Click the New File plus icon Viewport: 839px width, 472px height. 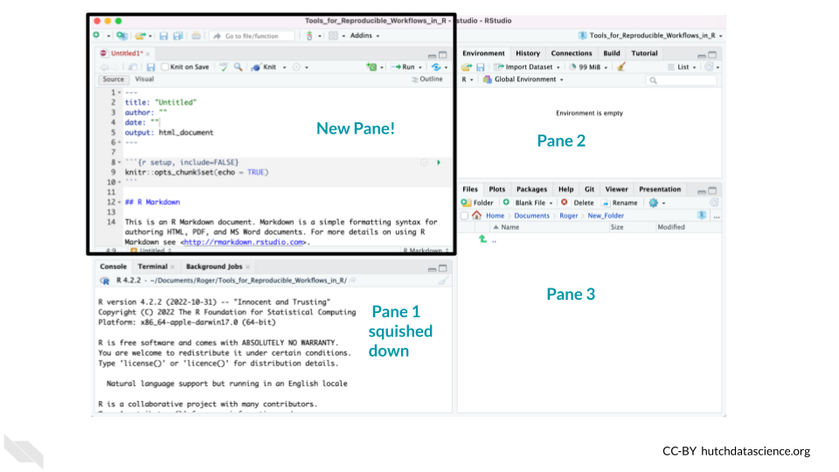click(96, 35)
